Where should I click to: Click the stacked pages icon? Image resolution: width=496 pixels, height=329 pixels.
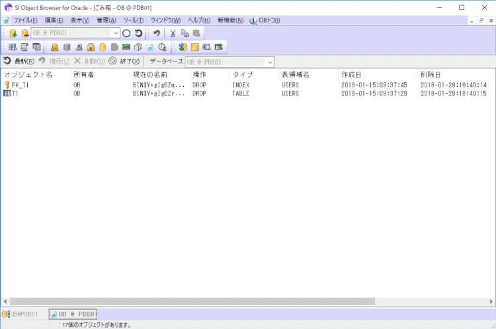[x=138, y=47]
